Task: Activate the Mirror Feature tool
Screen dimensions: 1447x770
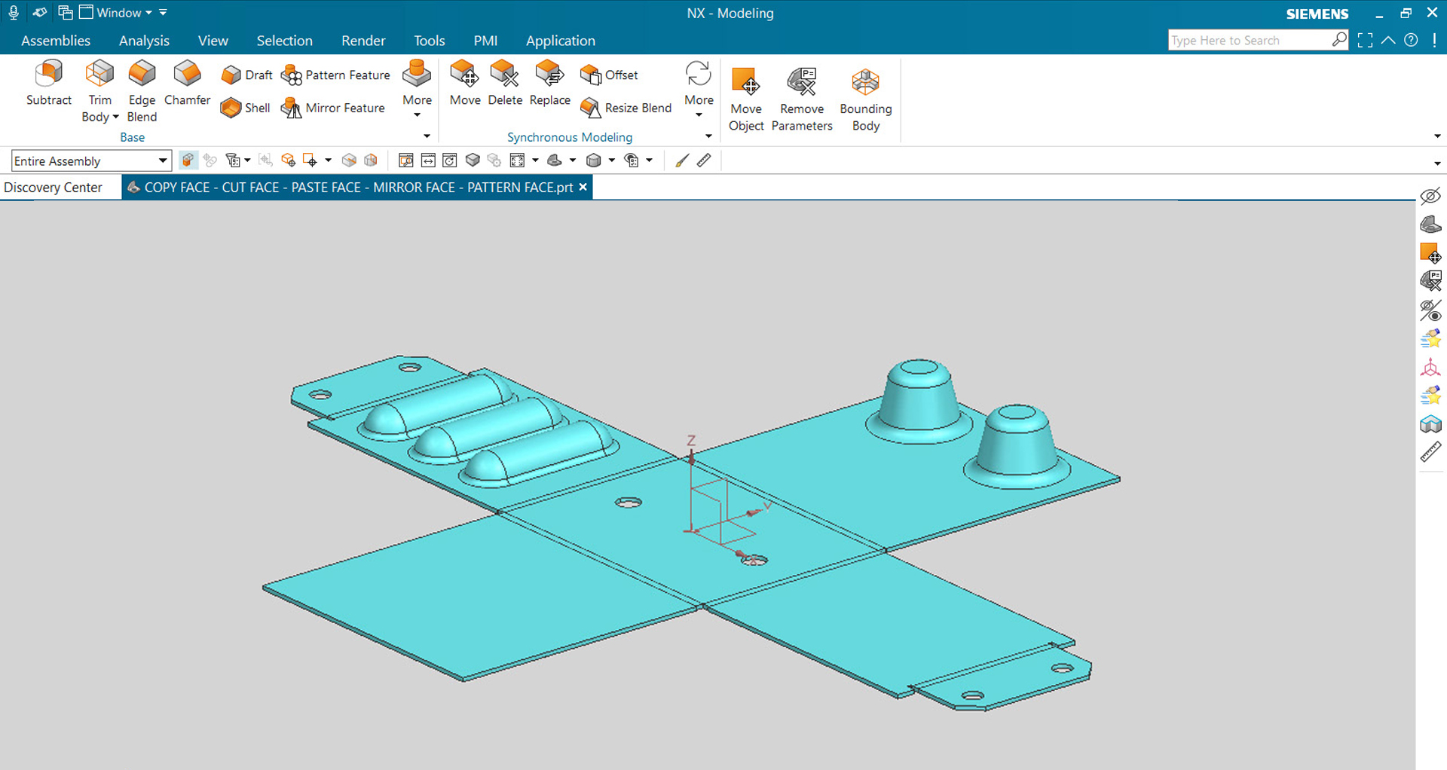Action: (334, 107)
